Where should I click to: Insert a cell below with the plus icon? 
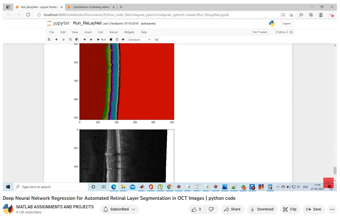(56, 40)
